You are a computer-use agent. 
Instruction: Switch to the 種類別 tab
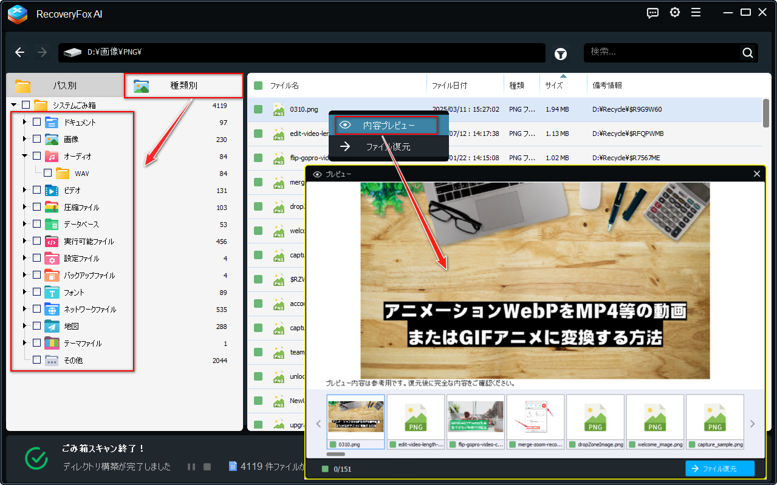click(184, 85)
